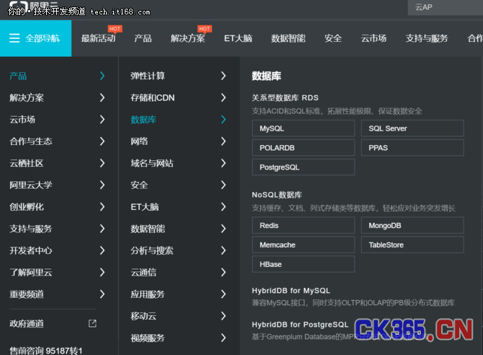
Task: Click 政府通道 link text
Action: (27, 323)
